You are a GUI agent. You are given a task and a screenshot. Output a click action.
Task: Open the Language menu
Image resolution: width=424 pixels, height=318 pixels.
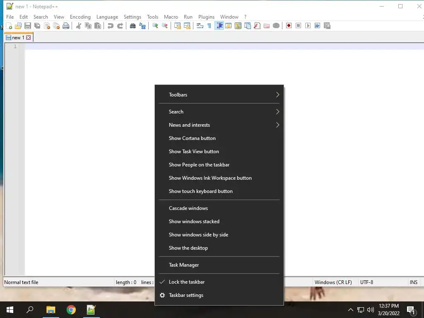click(107, 17)
